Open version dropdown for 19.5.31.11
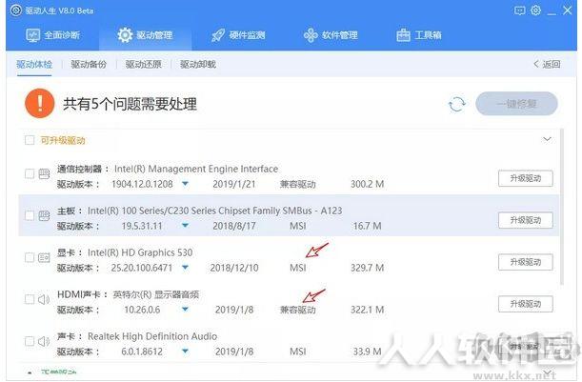 tap(185, 226)
